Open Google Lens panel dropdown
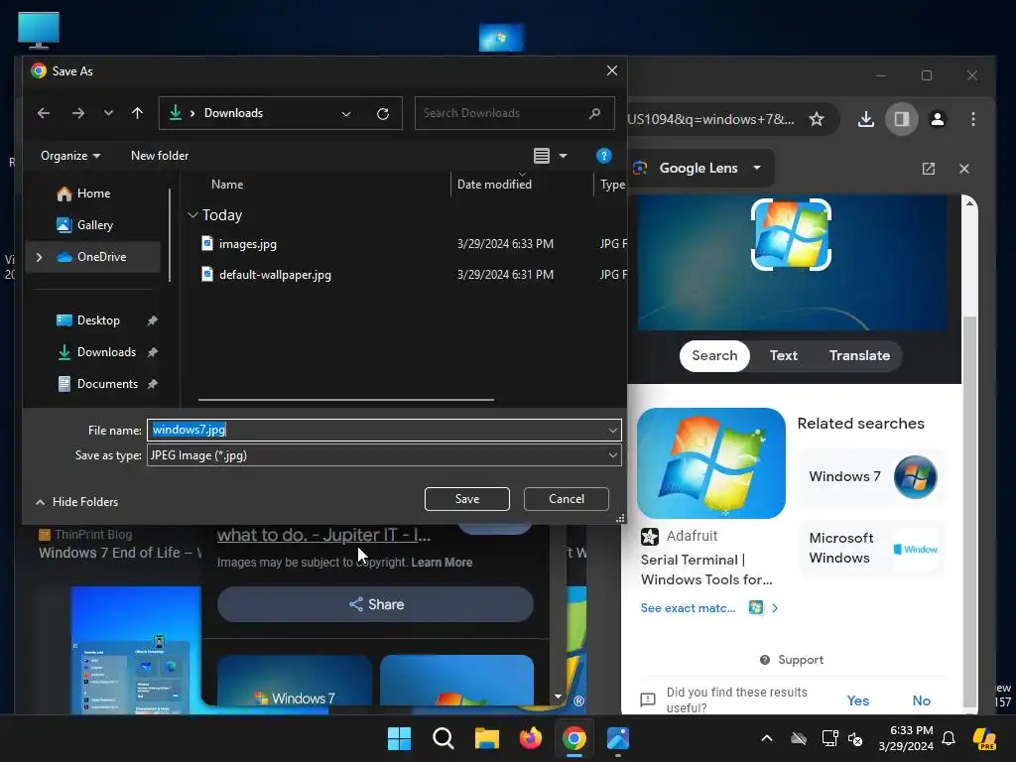1016x762 pixels. [x=757, y=168]
